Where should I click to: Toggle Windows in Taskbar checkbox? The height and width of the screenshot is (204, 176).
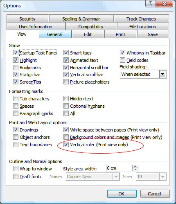[x=122, y=53]
